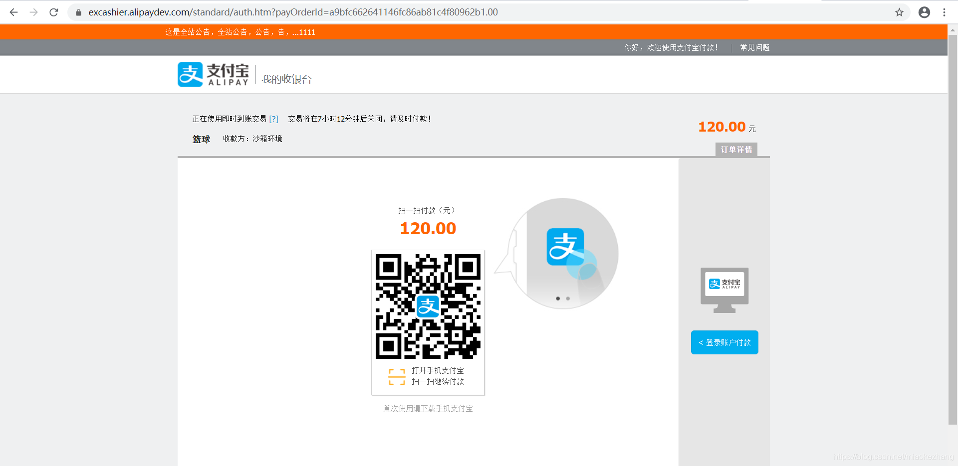Select the second carousel dot indicator
The width and height of the screenshot is (958, 466).
(x=568, y=299)
